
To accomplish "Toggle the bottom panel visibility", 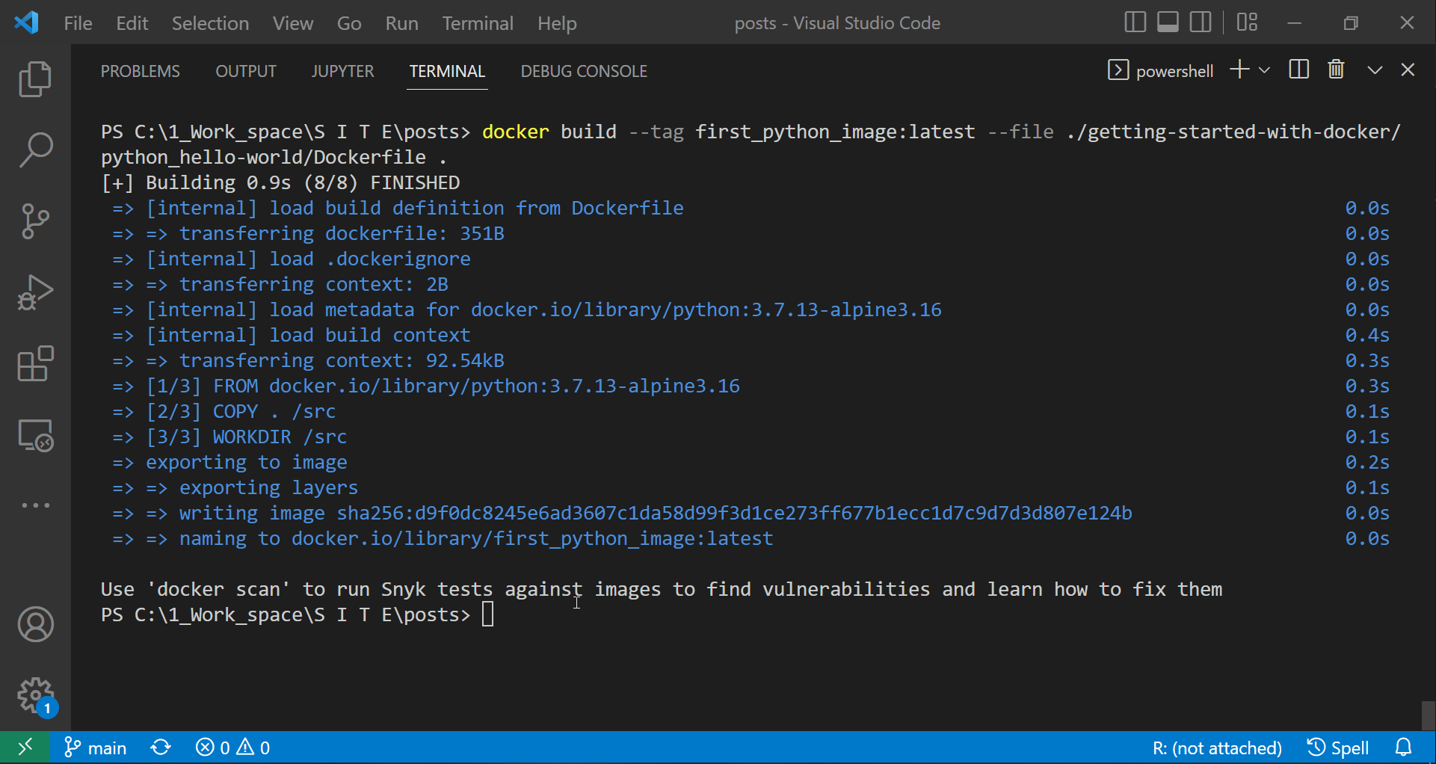I will coord(1167,22).
